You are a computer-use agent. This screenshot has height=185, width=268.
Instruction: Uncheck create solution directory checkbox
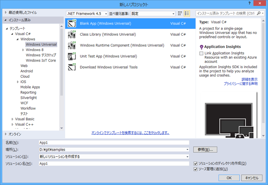click(x=196, y=164)
